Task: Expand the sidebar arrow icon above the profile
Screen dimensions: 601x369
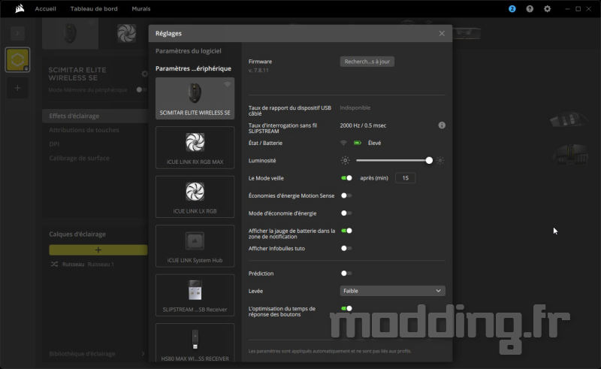Action: 17,33
